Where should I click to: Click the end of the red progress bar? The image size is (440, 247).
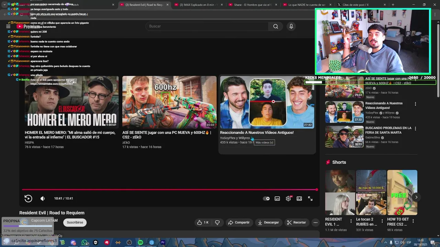[x=317, y=189]
